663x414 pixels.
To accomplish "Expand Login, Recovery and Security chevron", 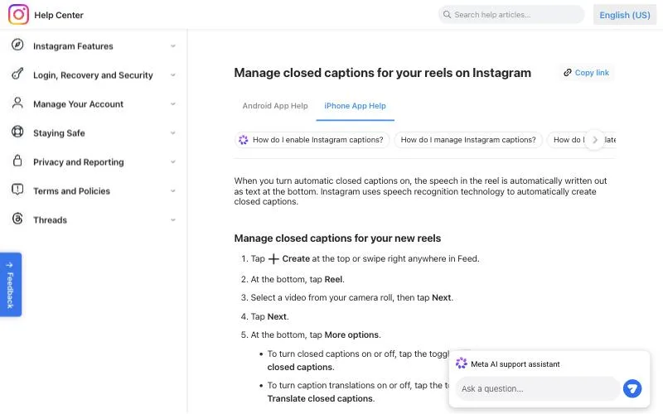I will pos(173,75).
